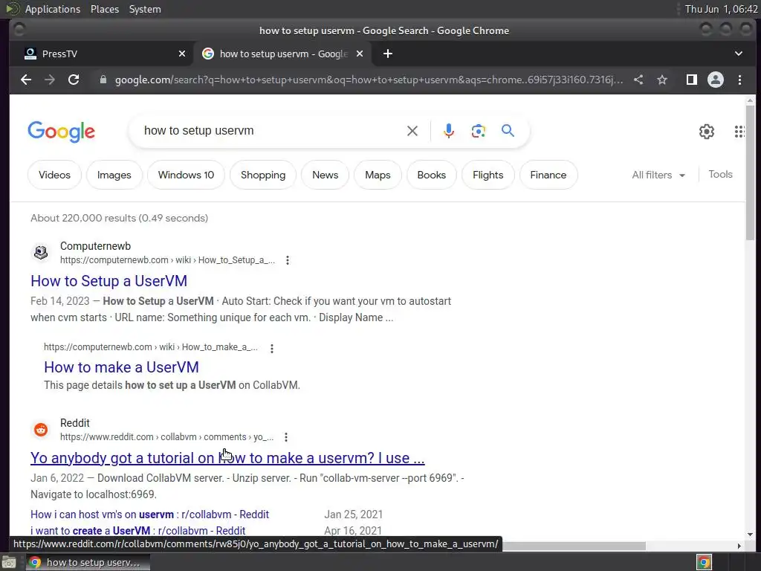Click the search input field

(272, 131)
